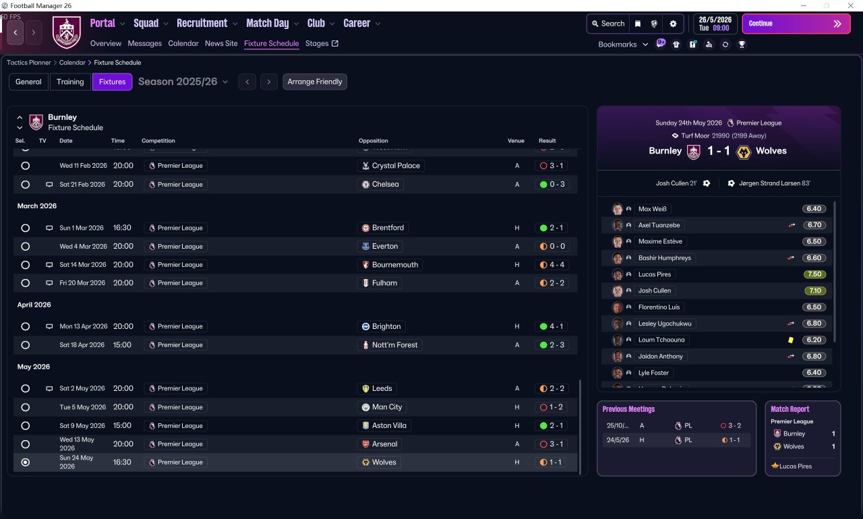The width and height of the screenshot is (863, 519).
Task: Go back with the left navigation arrow
Action: 15,32
